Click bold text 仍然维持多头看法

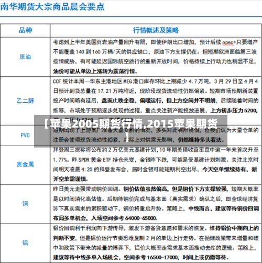click(x=200, y=140)
